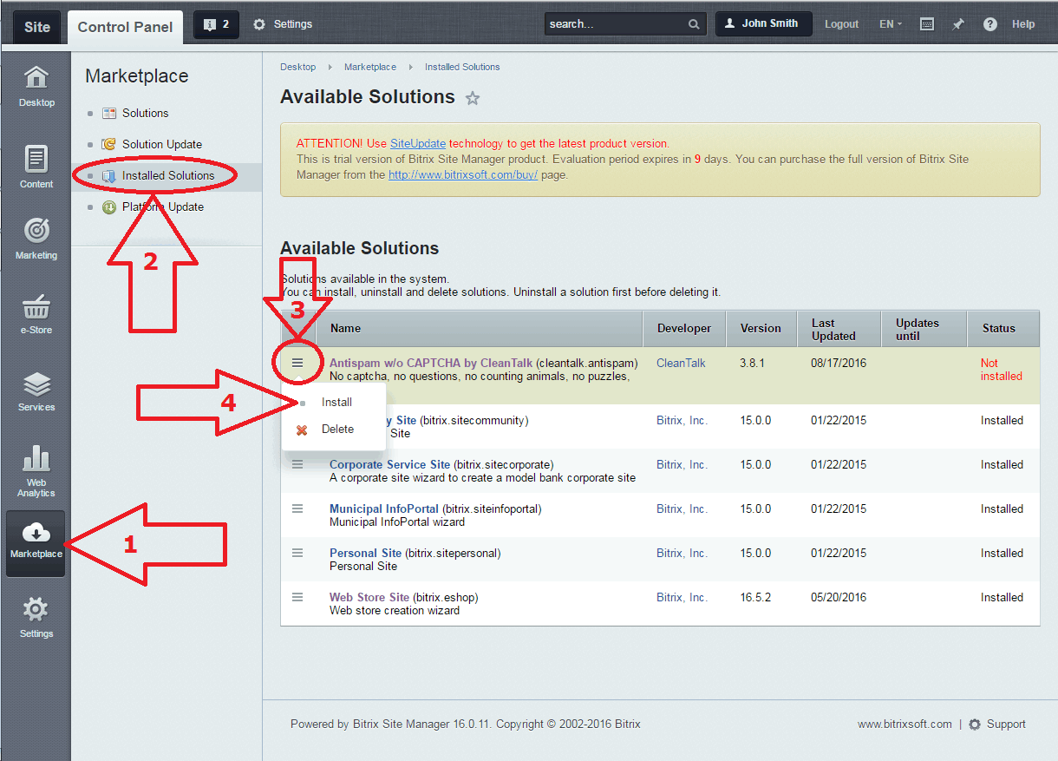The image size is (1058, 761).
Task: Click the search magnifier icon
Action: coord(694,24)
